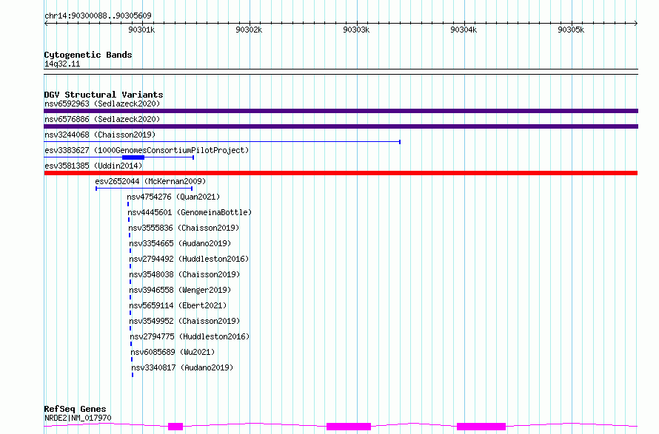Image resolution: width=659 pixels, height=434 pixels.
Task: Click the 90305k ruler tick label
Action: click(x=571, y=30)
